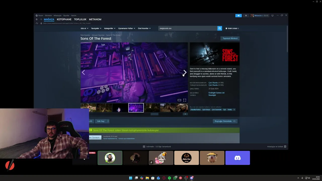Reload the store page
The image size is (322, 181).
click(x=37, y=23)
